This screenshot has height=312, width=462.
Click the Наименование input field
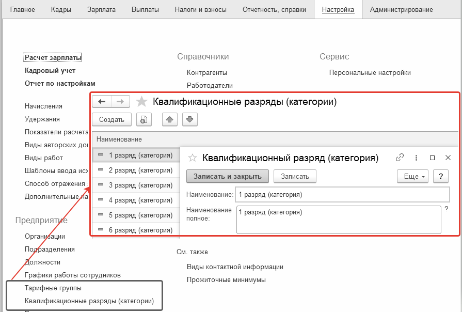point(342,195)
